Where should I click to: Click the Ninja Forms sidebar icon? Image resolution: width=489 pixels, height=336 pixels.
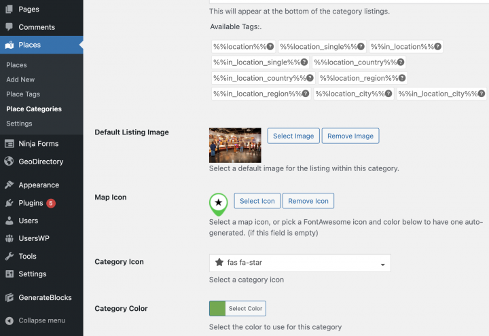9,144
